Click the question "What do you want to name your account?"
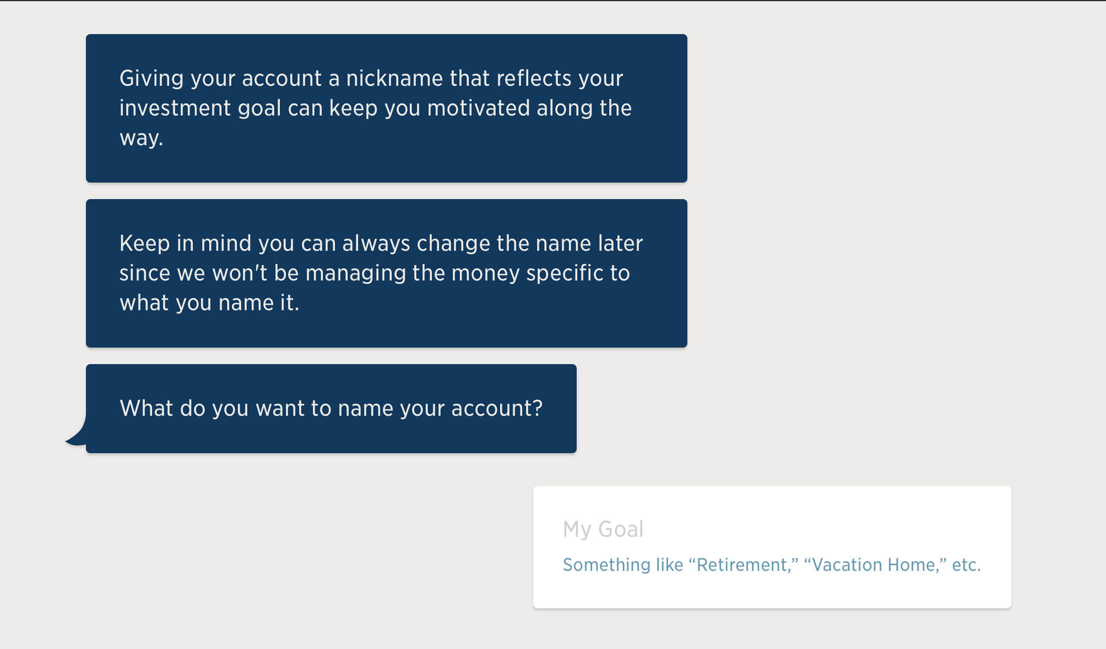Screen dimensions: 1106x649 [x=331, y=408]
